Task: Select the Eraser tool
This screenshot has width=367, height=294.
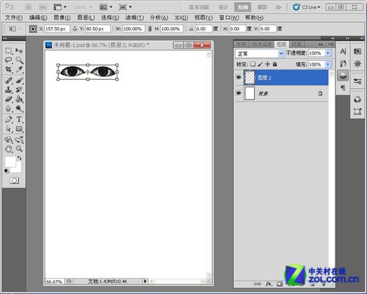Action: tap(9, 99)
